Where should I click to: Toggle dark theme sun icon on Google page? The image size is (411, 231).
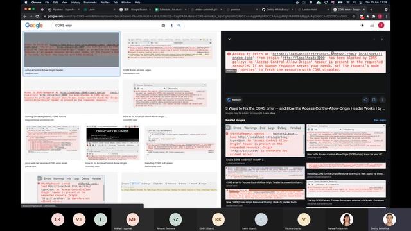coord(362,26)
